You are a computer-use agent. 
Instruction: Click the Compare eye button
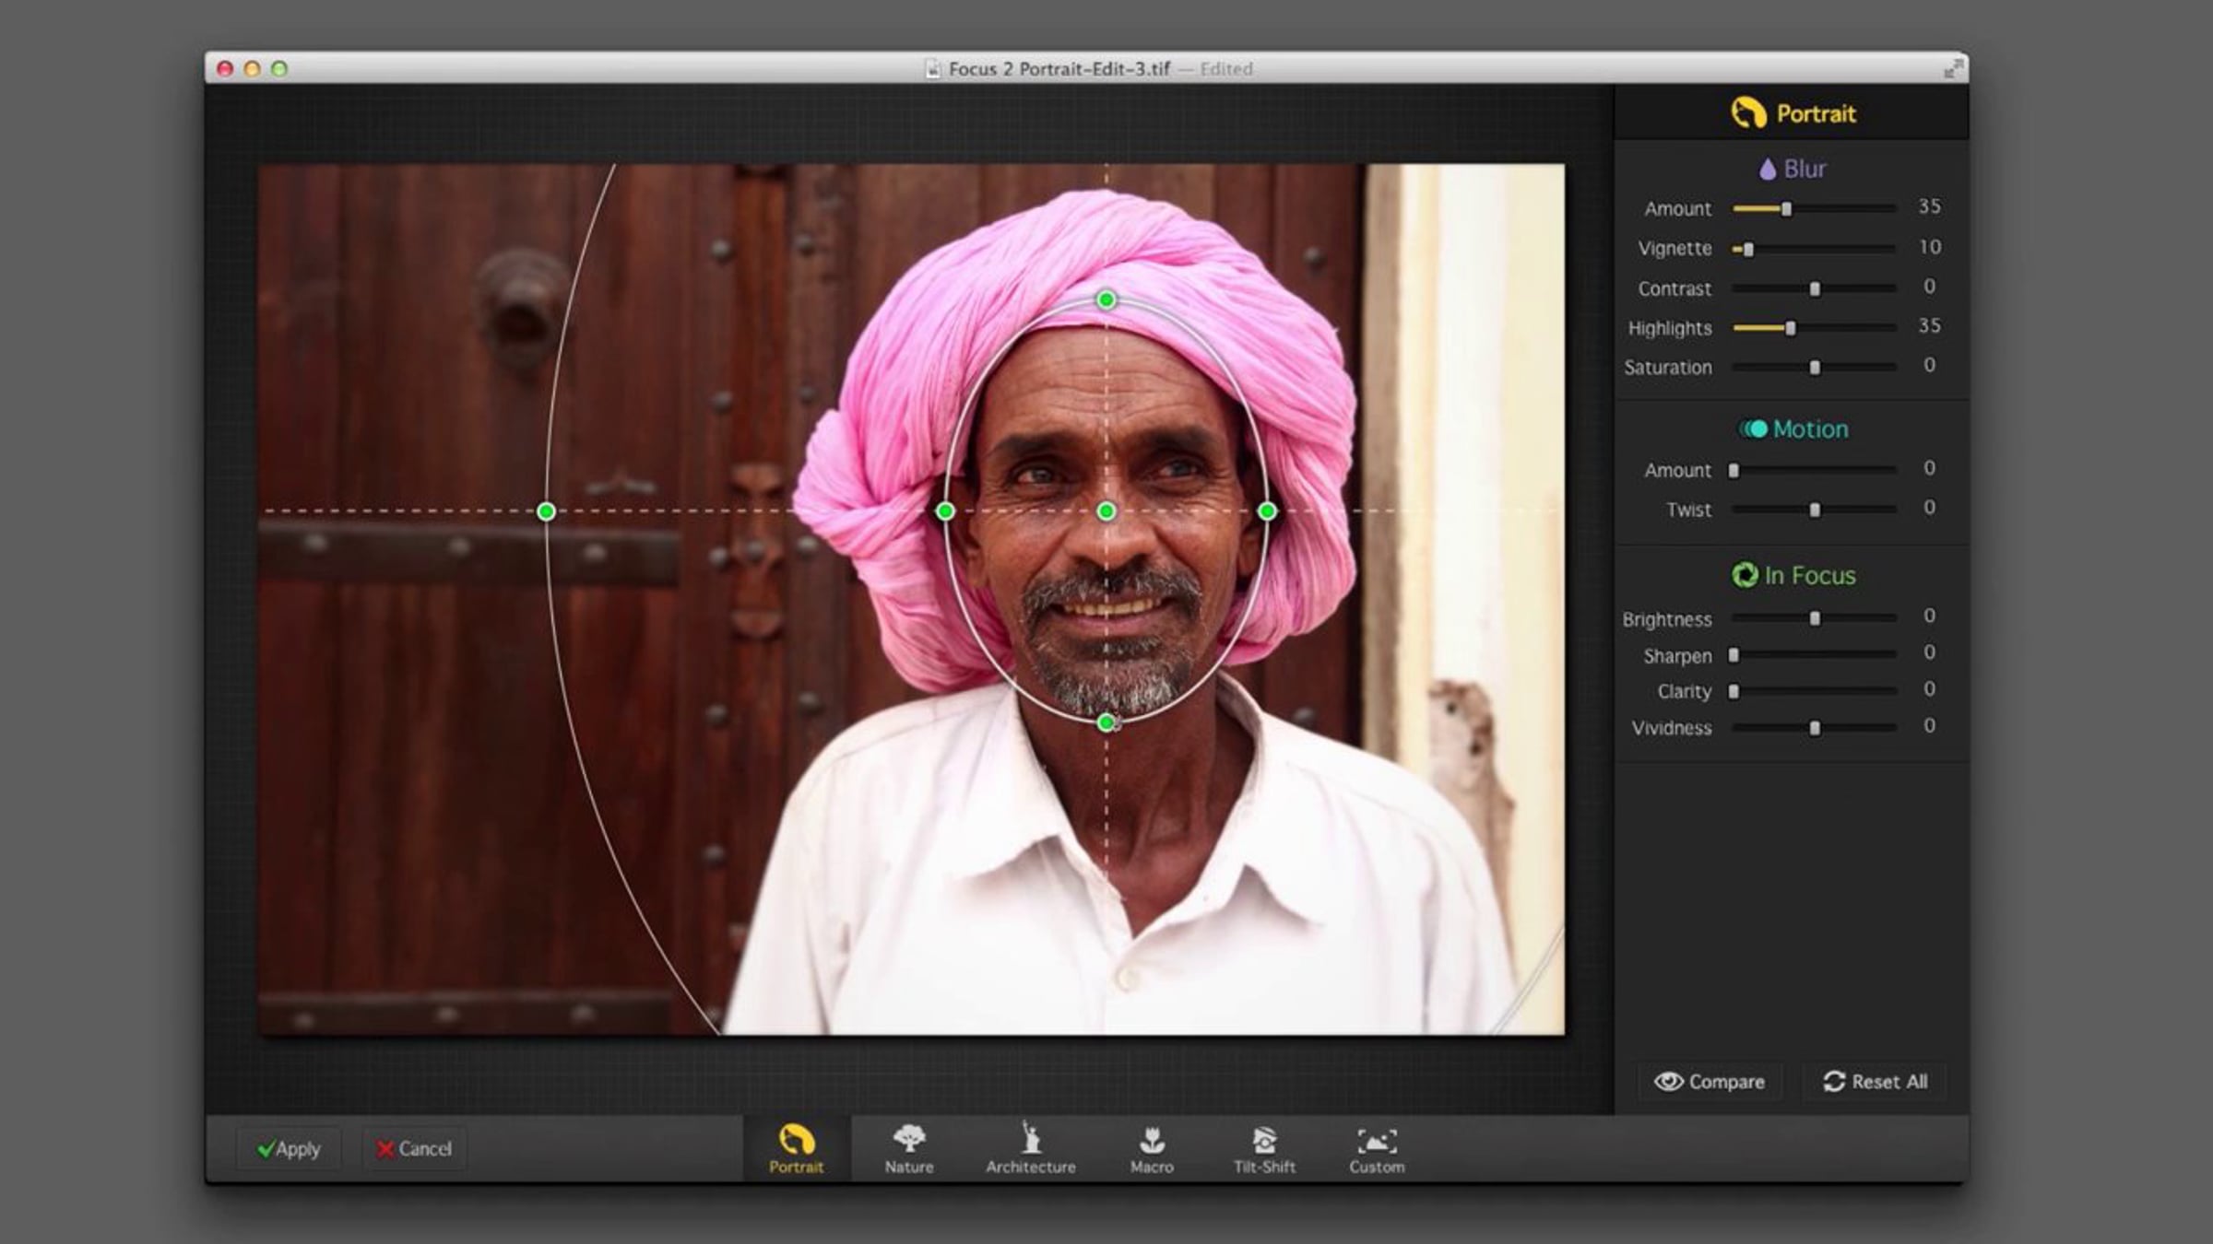pos(1710,1082)
